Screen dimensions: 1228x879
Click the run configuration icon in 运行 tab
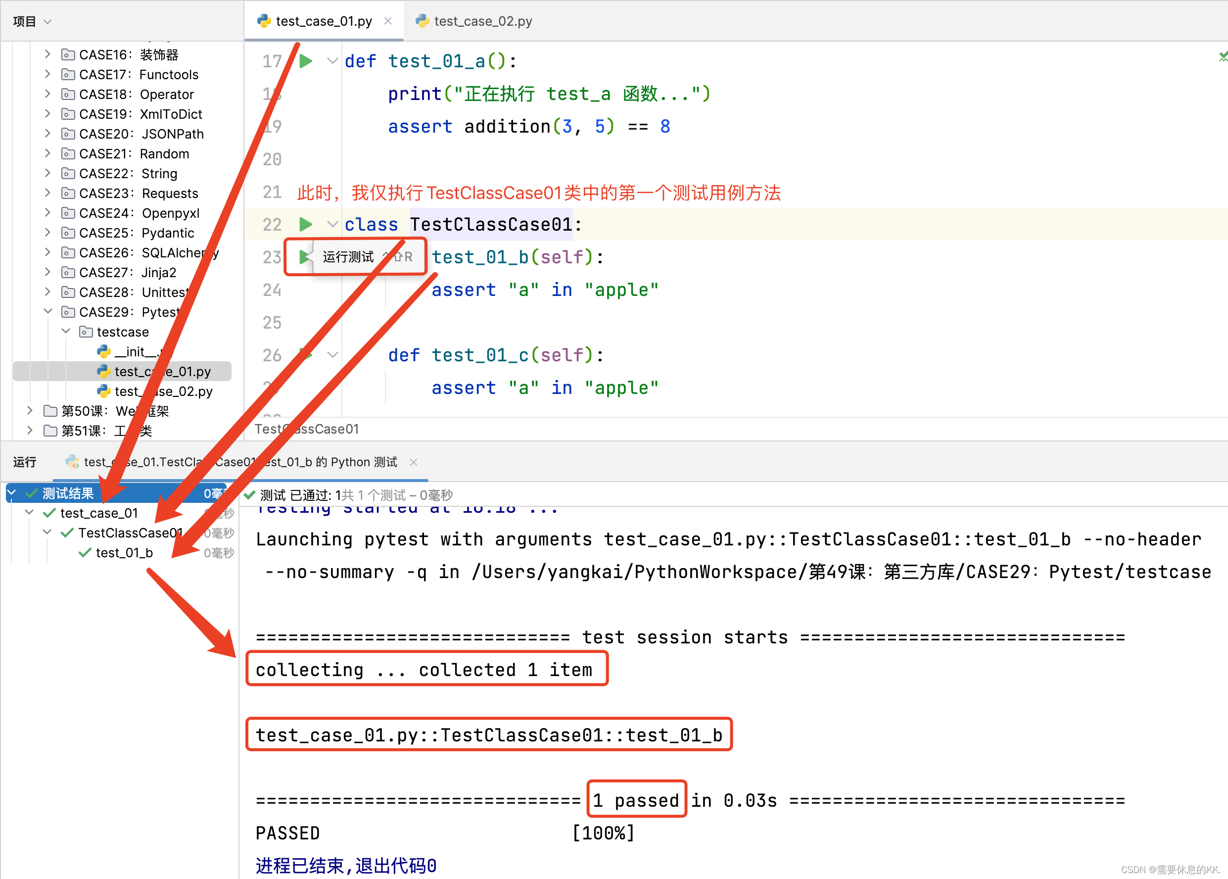click(x=72, y=462)
